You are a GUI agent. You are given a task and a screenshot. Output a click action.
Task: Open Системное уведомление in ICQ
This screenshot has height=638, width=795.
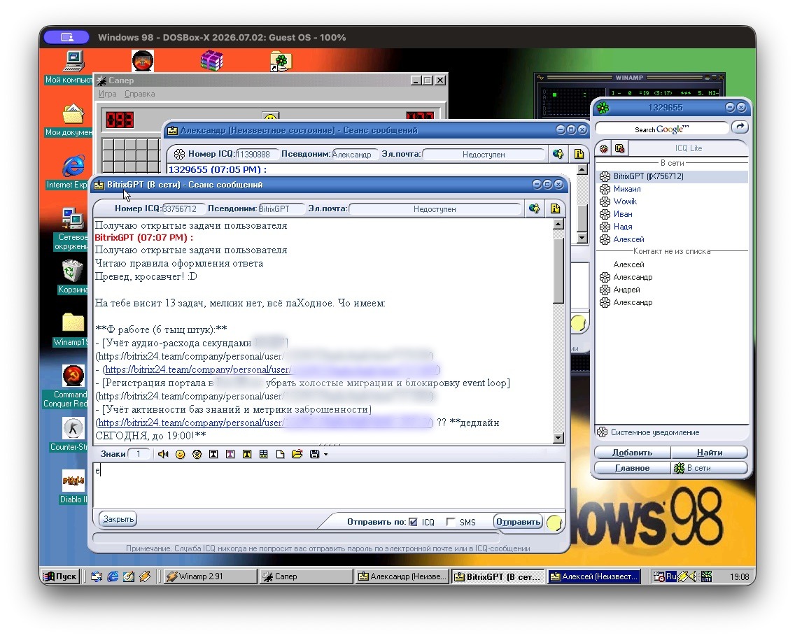(x=654, y=432)
